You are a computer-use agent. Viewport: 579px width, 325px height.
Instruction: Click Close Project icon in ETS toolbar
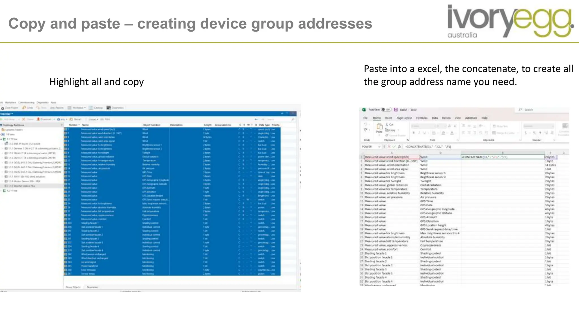[3, 108]
